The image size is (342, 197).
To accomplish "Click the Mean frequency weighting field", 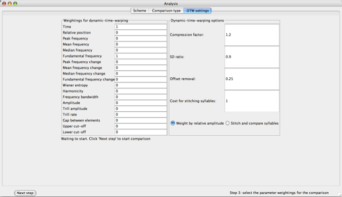I will click(x=141, y=44).
